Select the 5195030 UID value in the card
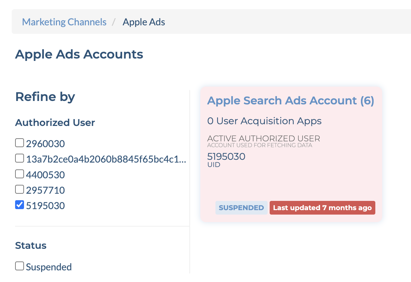411x282 pixels. 226,156
